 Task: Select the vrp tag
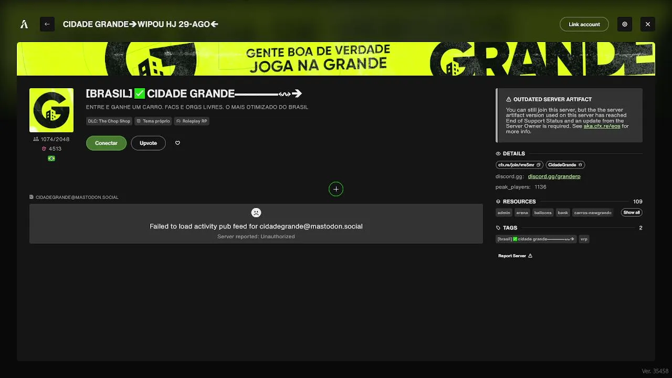[584, 239]
